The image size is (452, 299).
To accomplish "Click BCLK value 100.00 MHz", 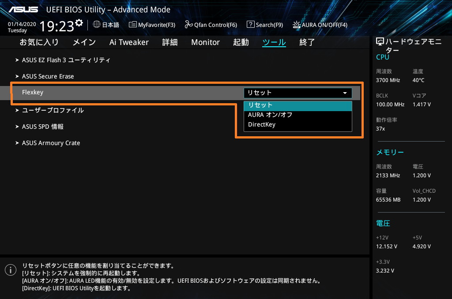I will 390,105.
